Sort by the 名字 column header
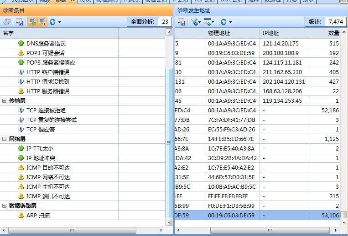348x236 pixels. point(59,33)
